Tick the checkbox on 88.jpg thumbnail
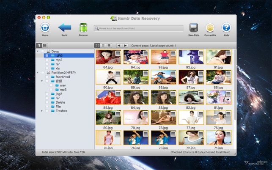Screen dimensions: 272x170 coord(173,74)
